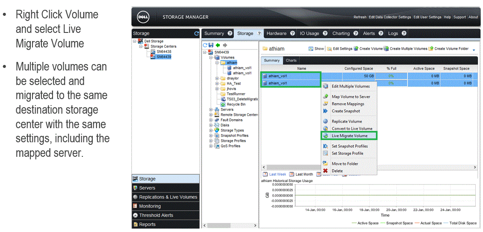Expand the dnaylor folder
This screenshot has width=483, height=232.
(217, 78)
